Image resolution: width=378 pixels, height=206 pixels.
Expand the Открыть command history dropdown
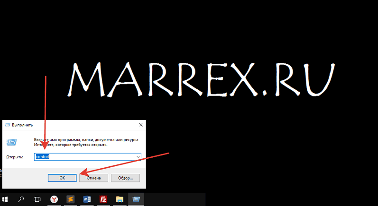coord(138,157)
